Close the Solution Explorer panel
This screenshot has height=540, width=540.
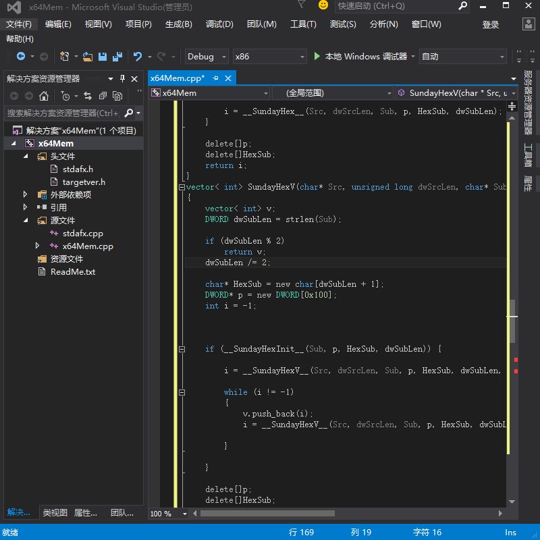(x=134, y=79)
